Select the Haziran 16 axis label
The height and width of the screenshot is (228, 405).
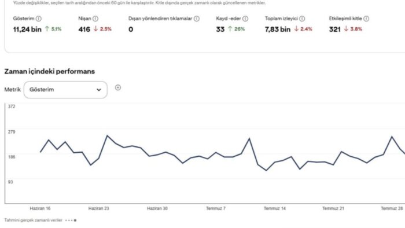pos(40,208)
